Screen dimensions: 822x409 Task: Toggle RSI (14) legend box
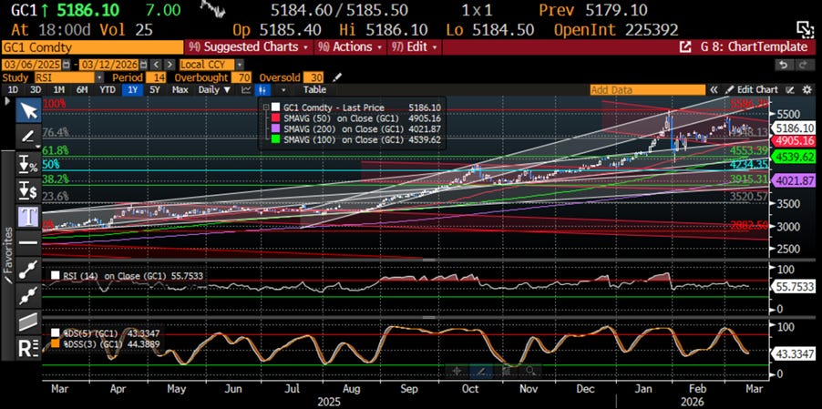(55, 275)
